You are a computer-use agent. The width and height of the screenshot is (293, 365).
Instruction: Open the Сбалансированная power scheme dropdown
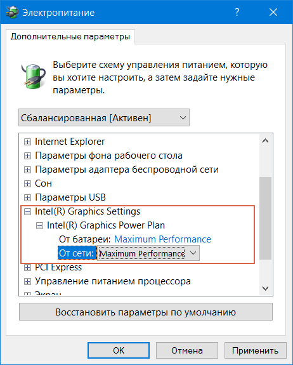coord(104,117)
